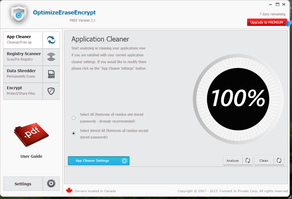Click the shield logo icon
The image size is (292, 199).
[x=19, y=14]
